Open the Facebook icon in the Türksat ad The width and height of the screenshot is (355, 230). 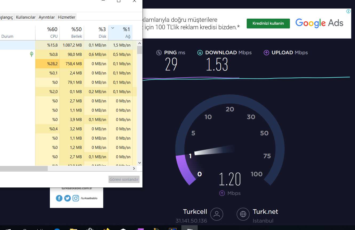59,198
